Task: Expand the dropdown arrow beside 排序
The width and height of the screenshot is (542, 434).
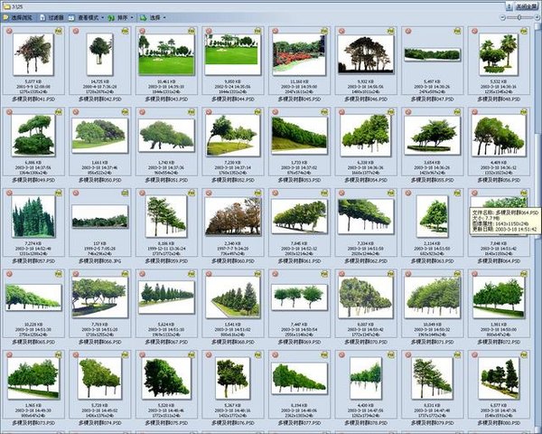Action: [132, 18]
